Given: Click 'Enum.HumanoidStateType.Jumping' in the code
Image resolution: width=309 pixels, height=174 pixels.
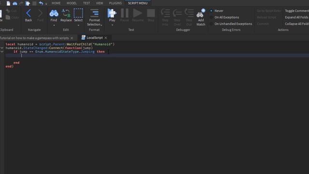Looking at the screenshot, I should click(65, 52).
